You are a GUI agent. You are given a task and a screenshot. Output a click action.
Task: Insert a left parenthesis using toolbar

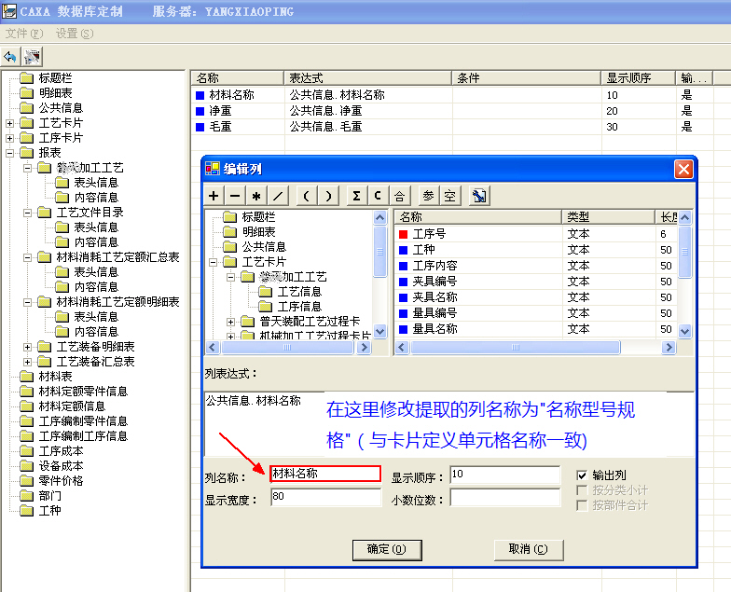click(307, 196)
